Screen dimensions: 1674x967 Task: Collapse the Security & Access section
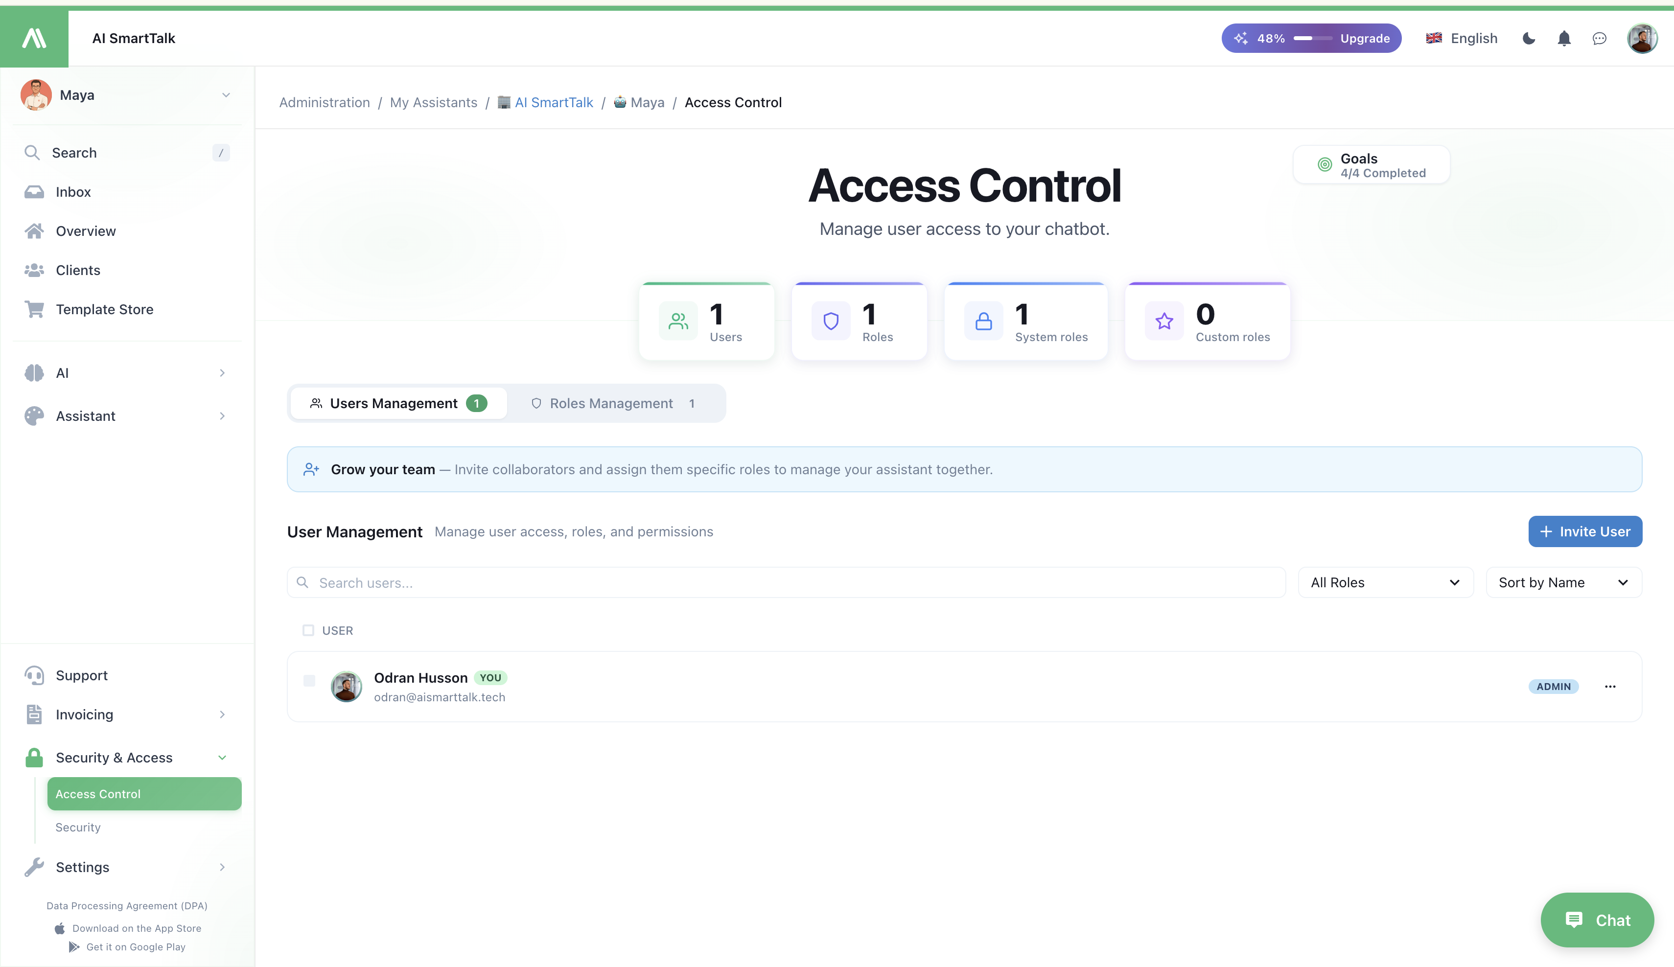[222, 758]
